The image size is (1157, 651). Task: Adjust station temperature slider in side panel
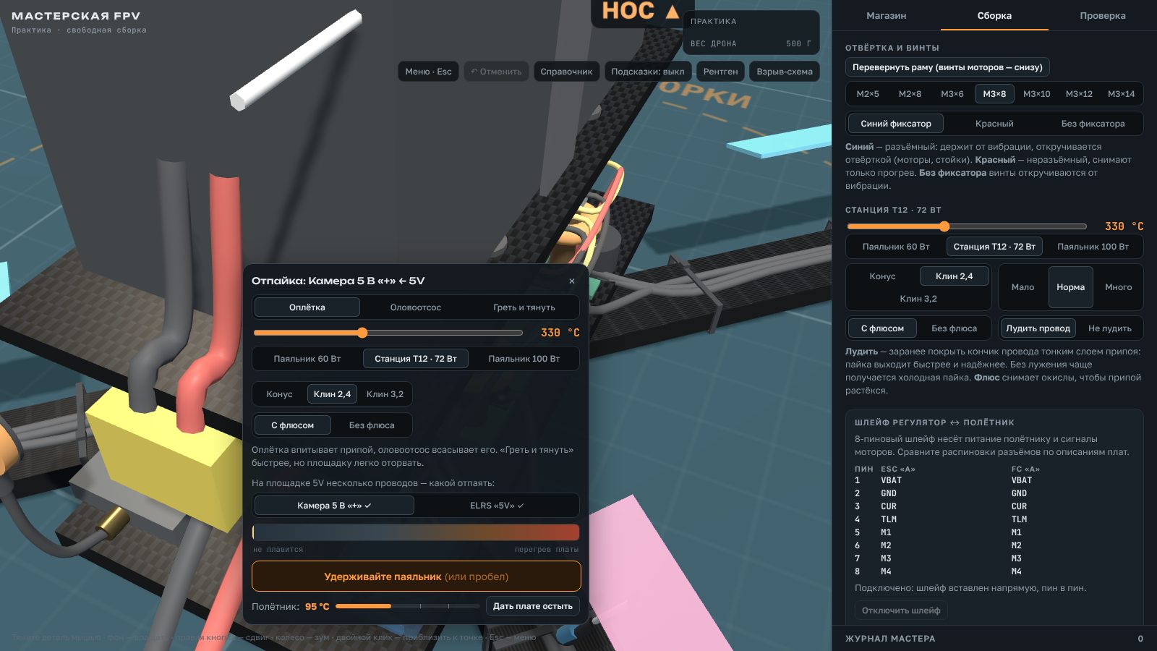pos(967,226)
